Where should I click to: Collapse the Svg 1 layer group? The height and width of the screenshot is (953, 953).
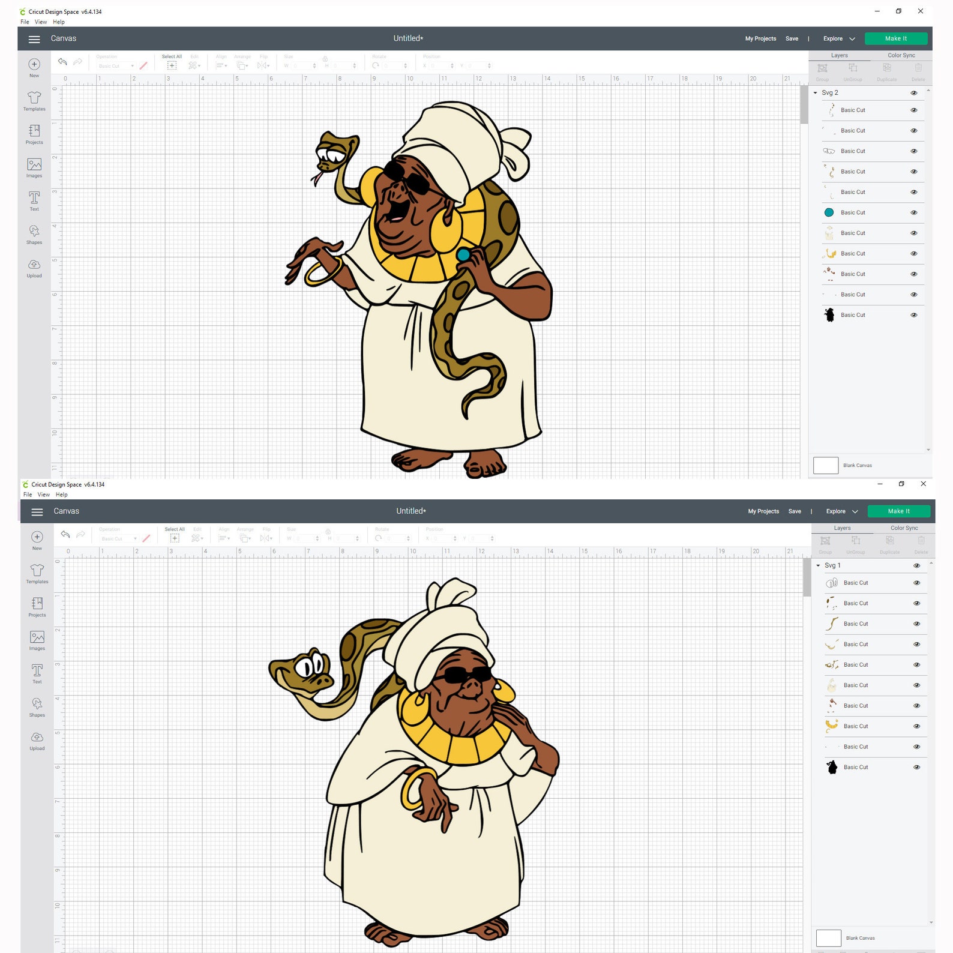pos(818,566)
